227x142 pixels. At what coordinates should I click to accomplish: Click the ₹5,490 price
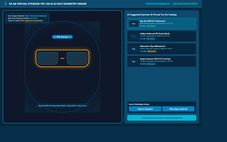click(143, 64)
